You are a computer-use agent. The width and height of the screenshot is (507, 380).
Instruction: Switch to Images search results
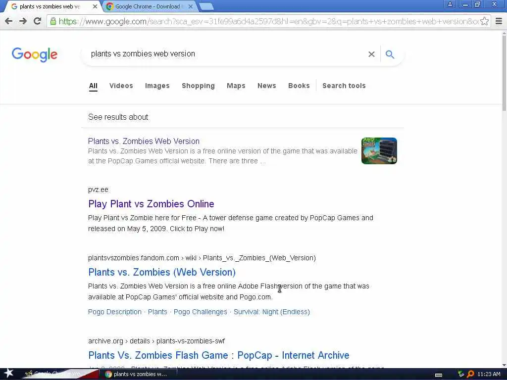(x=157, y=86)
